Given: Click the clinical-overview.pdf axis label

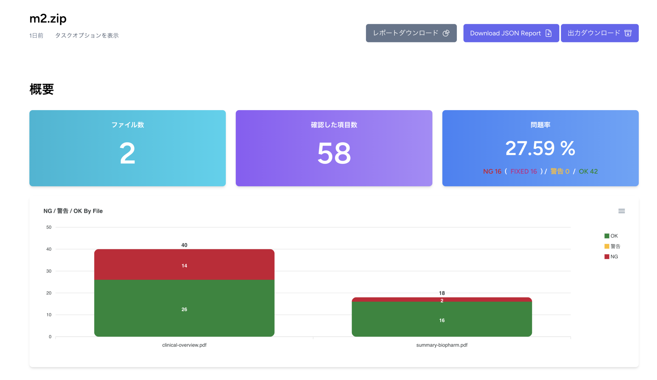Looking at the screenshot, I should tap(184, 345).
